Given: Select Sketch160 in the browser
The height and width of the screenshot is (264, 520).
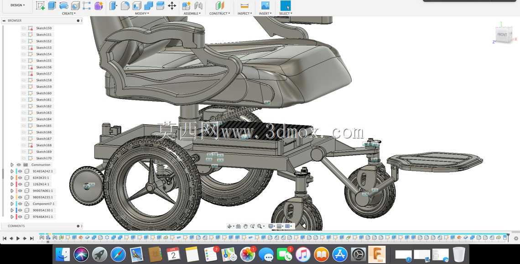Looking at the screenshot, I should 44,93.
